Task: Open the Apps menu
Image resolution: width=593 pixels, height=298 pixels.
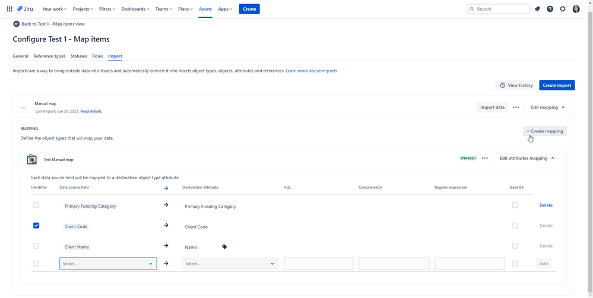Action: pos(225,9)
